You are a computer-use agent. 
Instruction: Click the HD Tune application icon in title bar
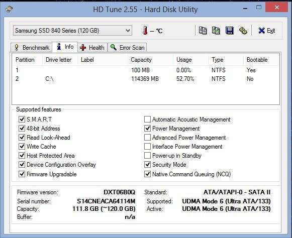9,9
